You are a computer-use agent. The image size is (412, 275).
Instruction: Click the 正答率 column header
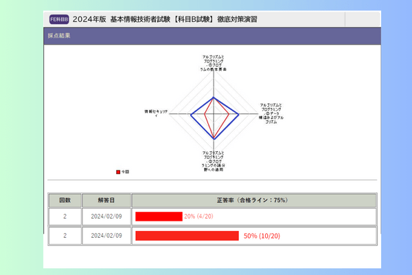point(253,200)
